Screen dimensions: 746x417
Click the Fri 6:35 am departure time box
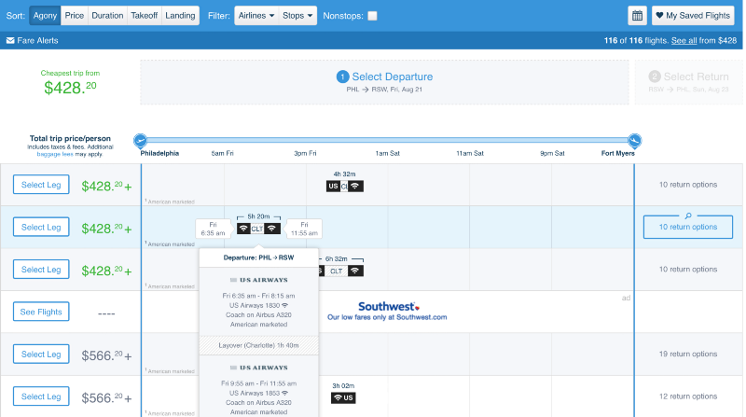(x=213, y=229)
